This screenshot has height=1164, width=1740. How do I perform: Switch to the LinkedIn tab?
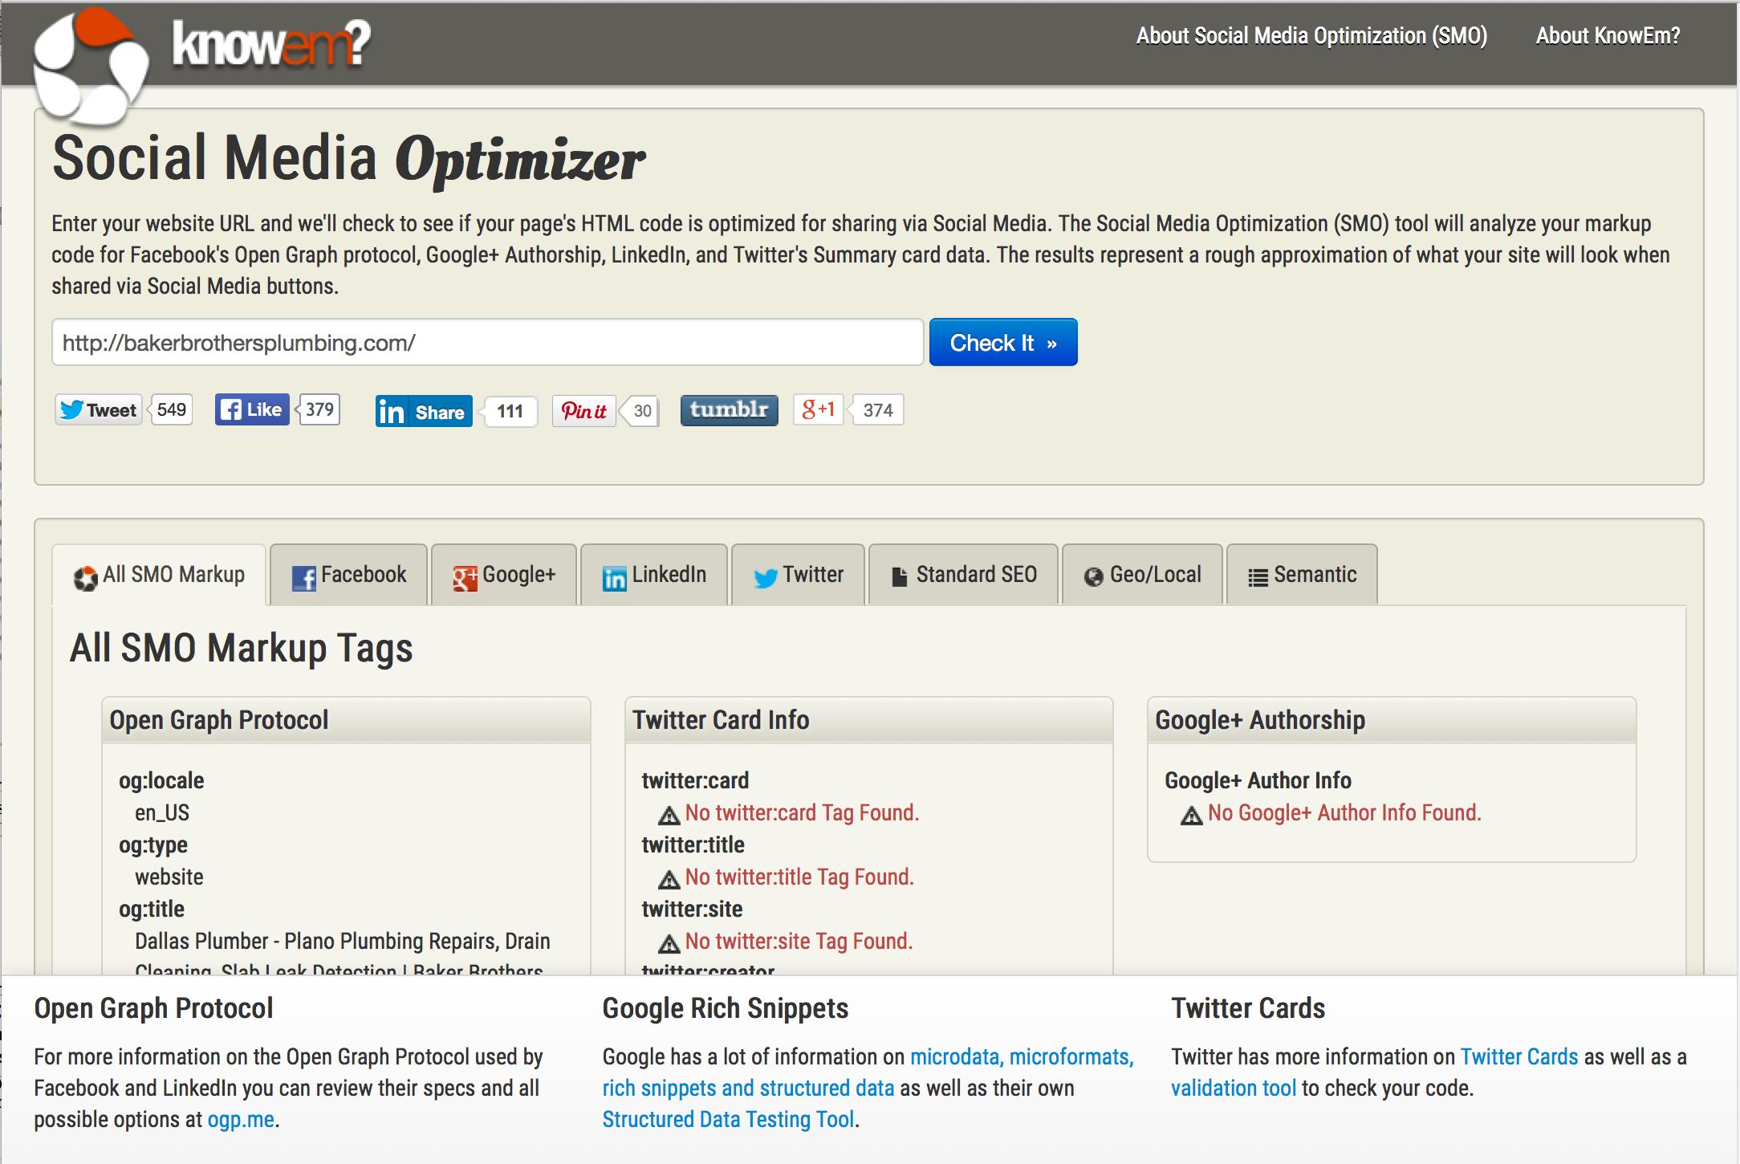tap(654, 575)
